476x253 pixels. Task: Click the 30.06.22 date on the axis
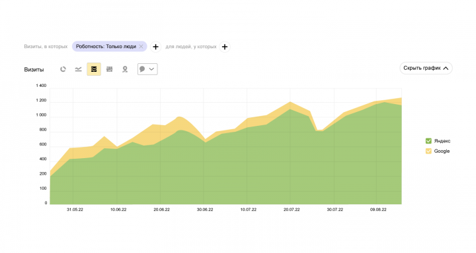pos(204,210)
